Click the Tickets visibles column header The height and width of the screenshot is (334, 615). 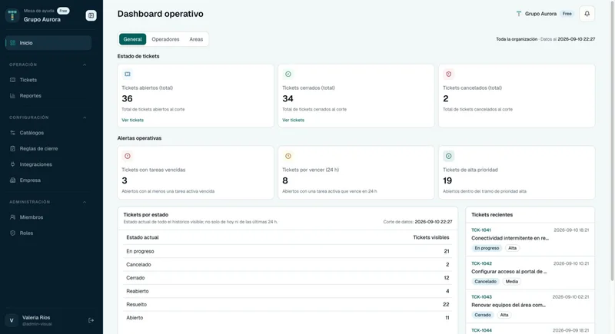pyautogui.click(x=431, y=237)
